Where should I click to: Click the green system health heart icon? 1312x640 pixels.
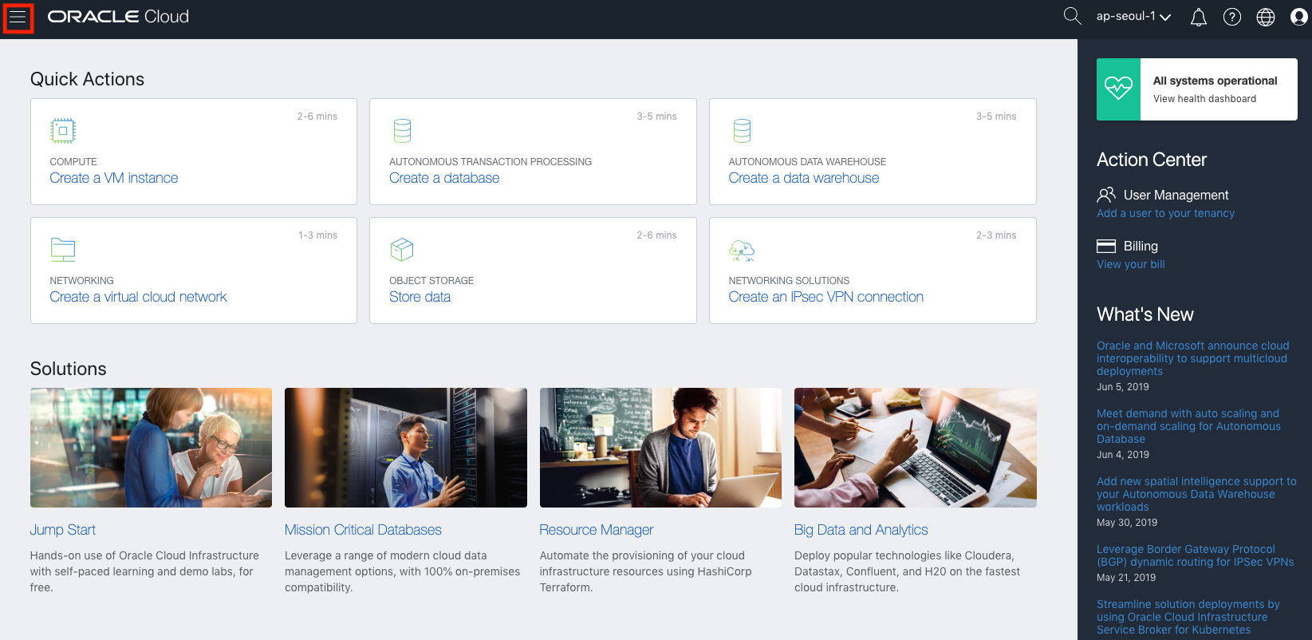click(x=1118, y=89)
